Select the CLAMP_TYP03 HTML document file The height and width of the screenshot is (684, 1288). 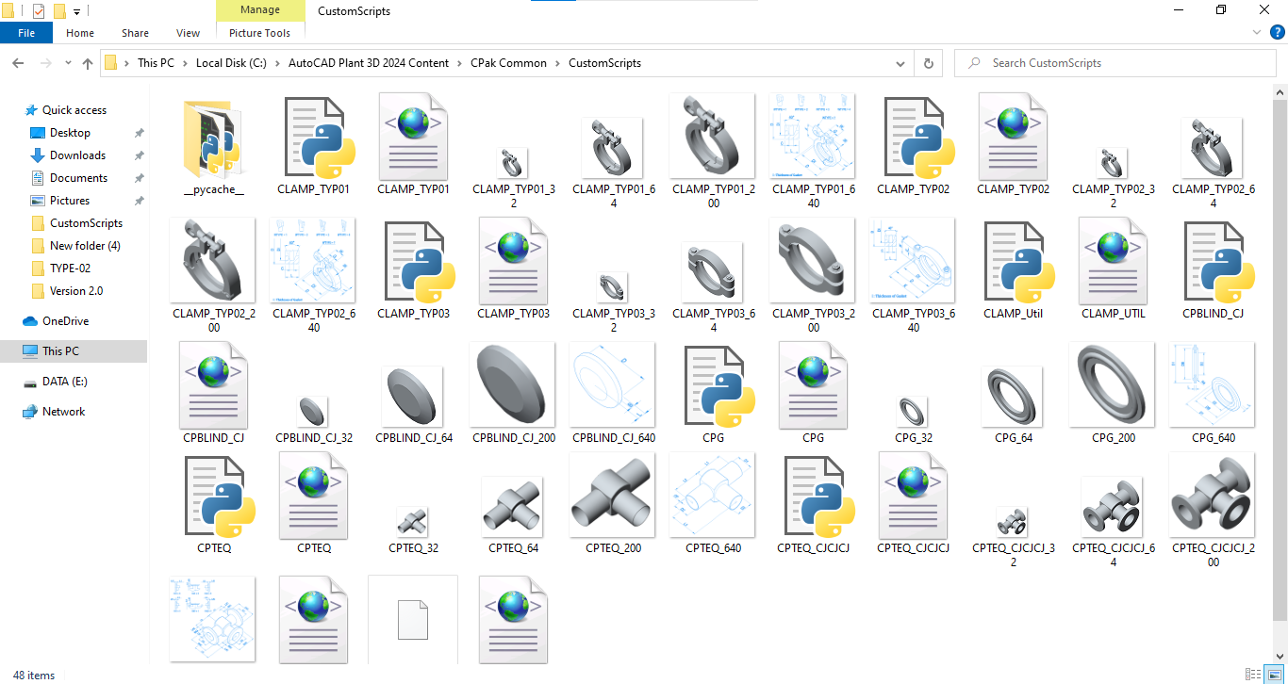514,262
